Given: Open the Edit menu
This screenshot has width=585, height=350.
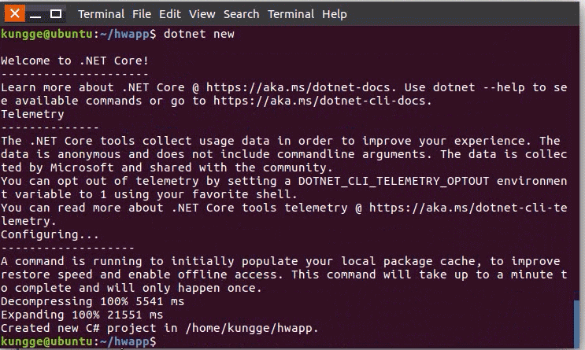Looking at the screenshot, I should pyautogui.click(x=170, y=14).
